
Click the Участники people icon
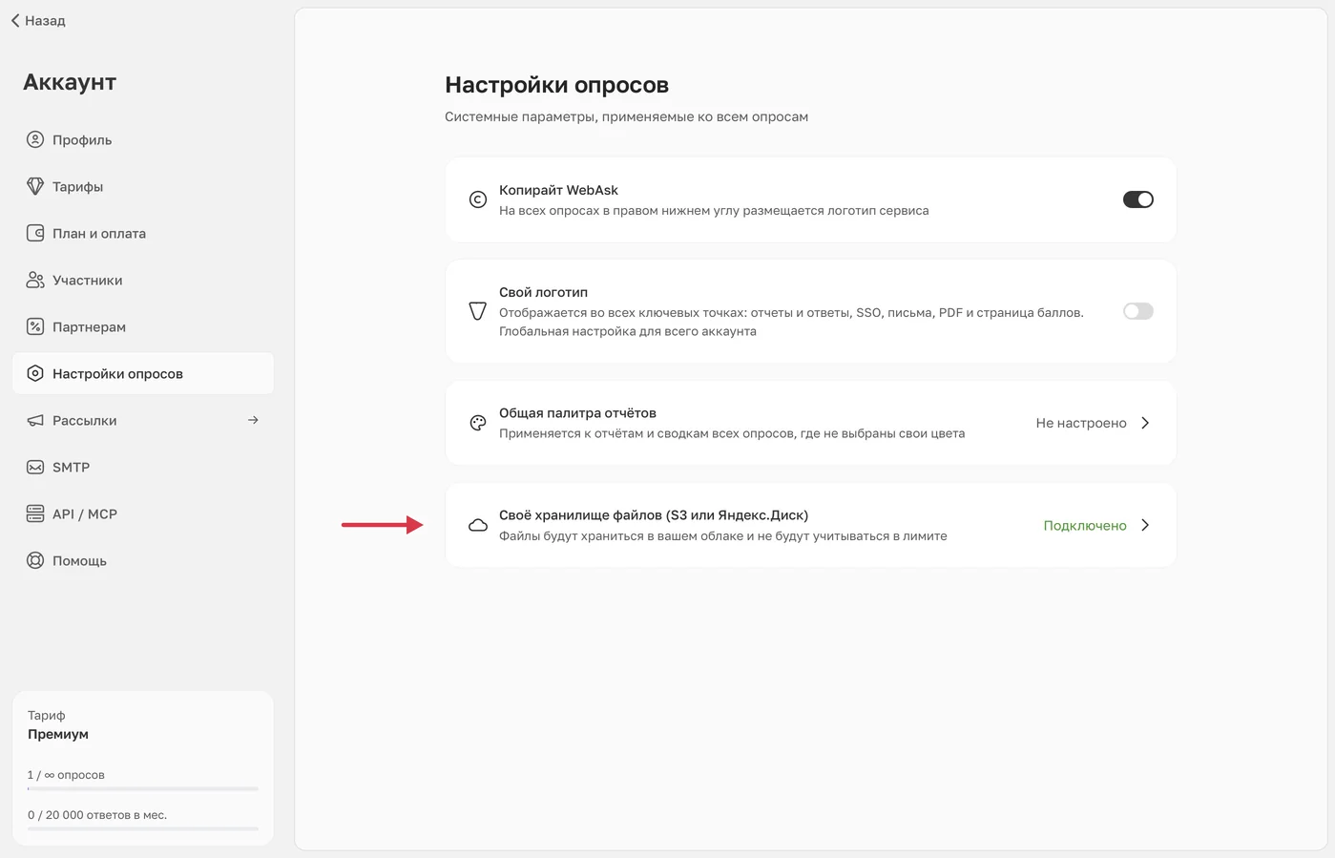click(35, 280)
